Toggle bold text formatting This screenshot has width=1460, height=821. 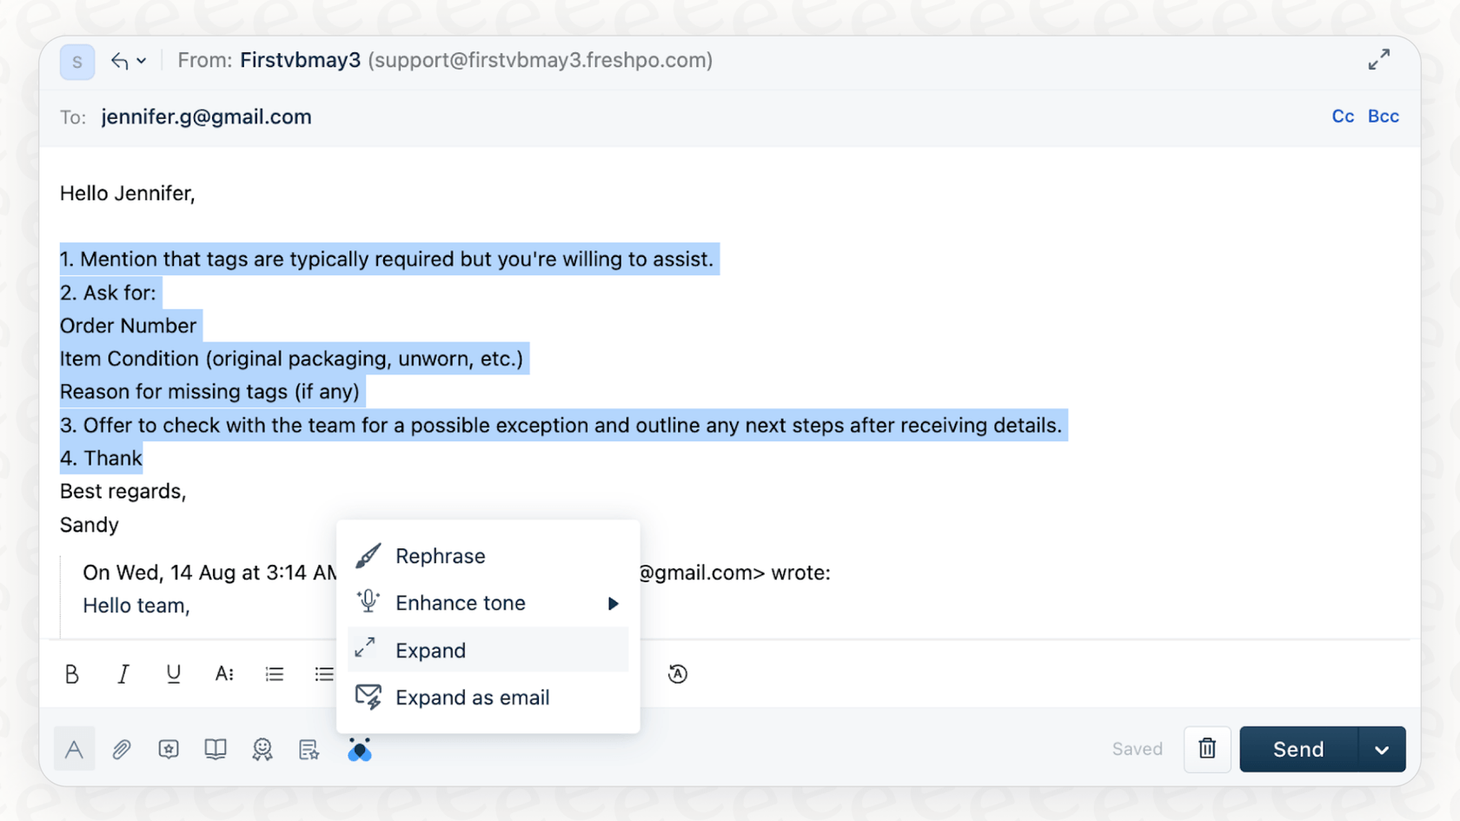click(x=73, y=673)
